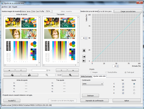Click the Aplicar button
Image resolution: width=144 pixels, height=109 pixels.
point(127,101)
